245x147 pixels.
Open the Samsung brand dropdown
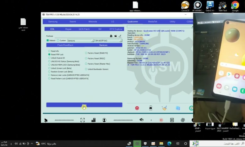80,40
